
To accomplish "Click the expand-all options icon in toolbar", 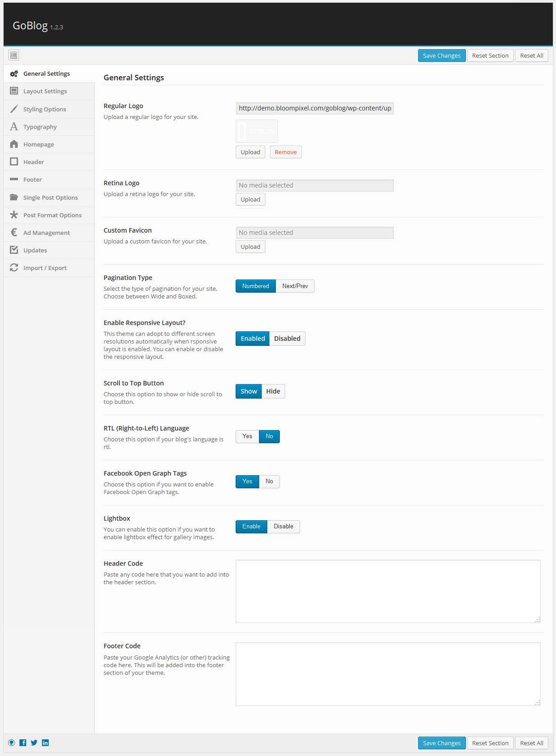I will tap(14, 55).
